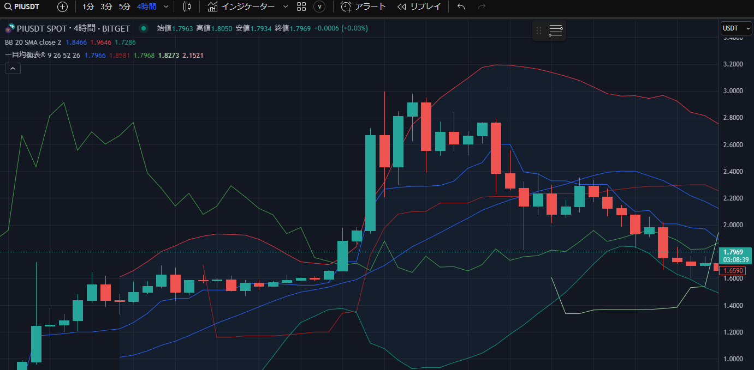Toggle the green market status dot
The height and width of the screenshot is (370, 754).
tap(144, 28)
